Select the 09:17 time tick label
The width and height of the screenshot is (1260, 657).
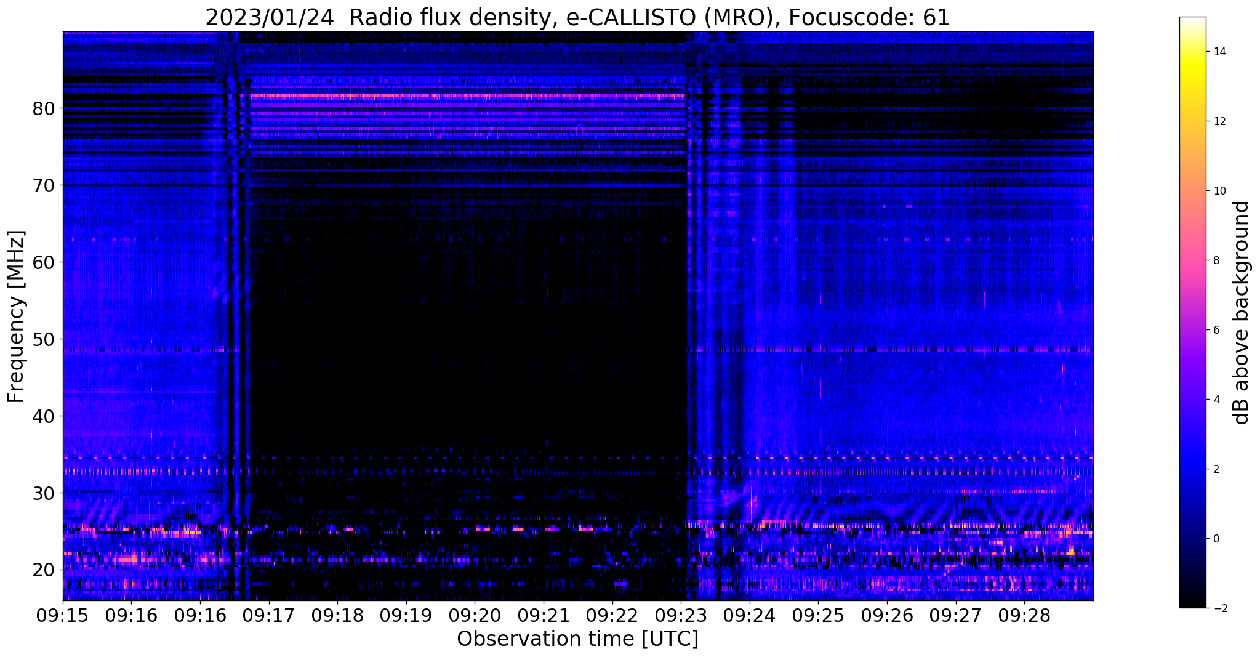[x=269, y=615]
